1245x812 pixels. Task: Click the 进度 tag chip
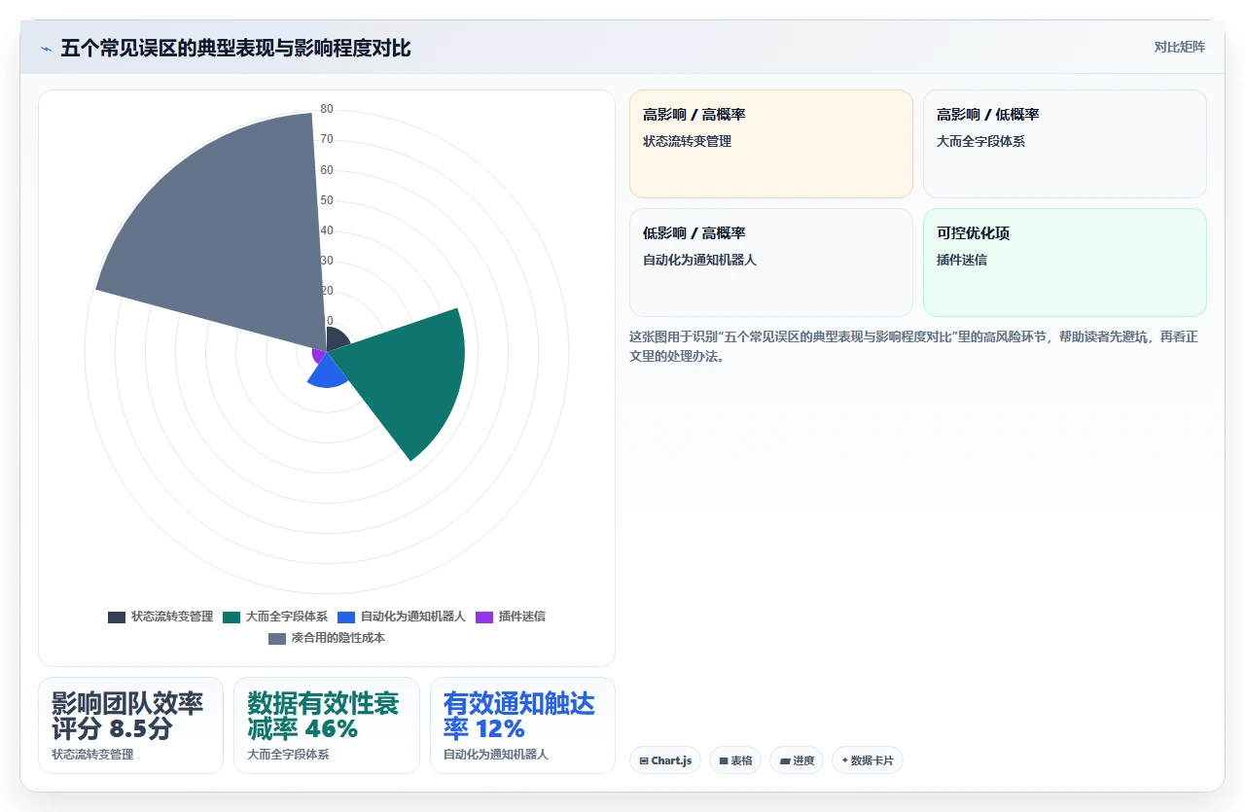pyautogui.click(x=797, y=760)
